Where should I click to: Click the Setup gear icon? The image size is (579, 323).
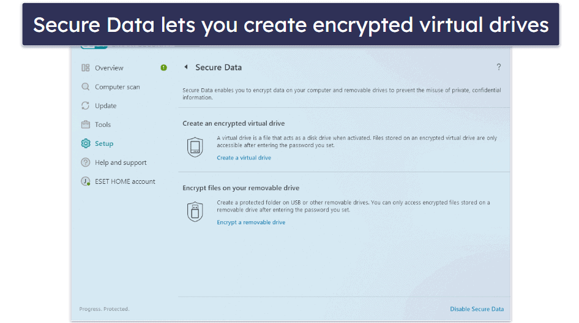[x=86, y=143]
